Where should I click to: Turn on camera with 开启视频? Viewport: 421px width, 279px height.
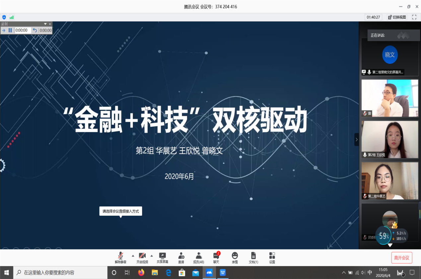tap(142, 257)
